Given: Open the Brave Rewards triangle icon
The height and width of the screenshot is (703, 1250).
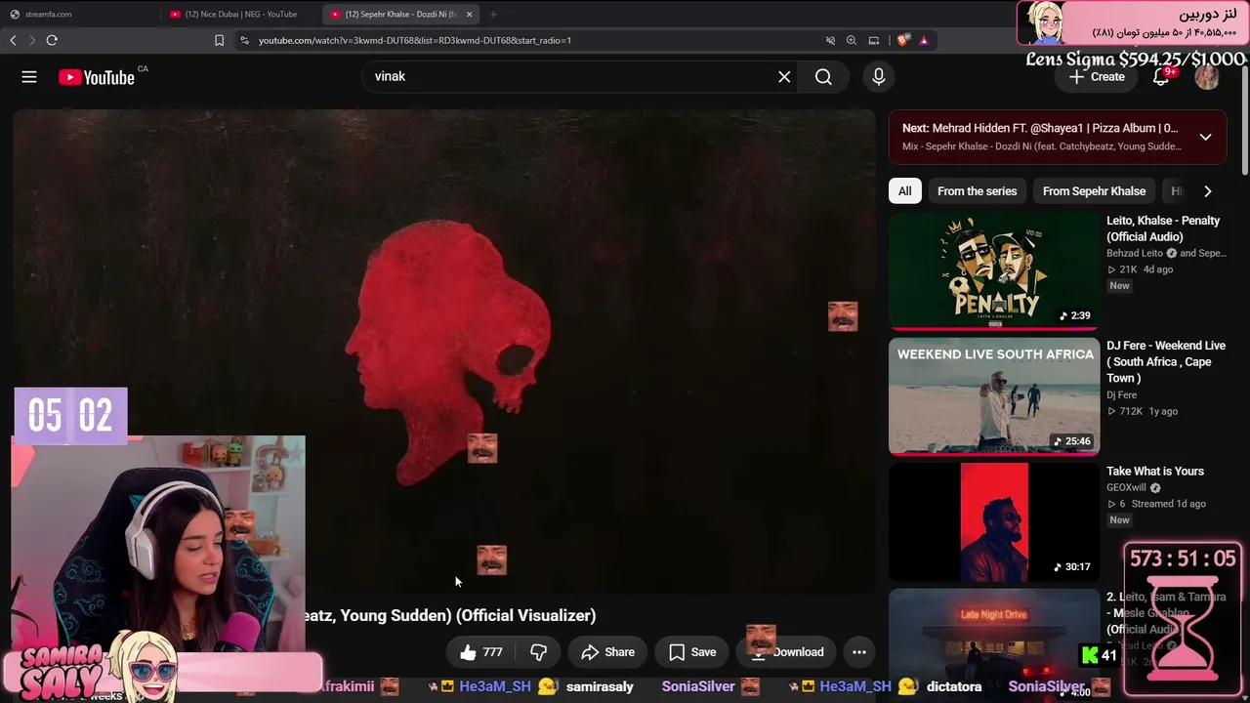Looking at the screenshot, I should (923, 40).
